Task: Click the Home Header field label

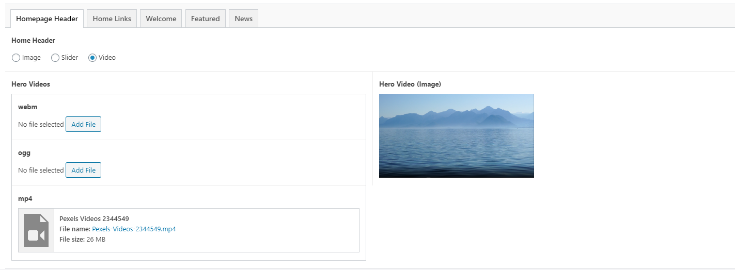Action: tap(33, 40)
